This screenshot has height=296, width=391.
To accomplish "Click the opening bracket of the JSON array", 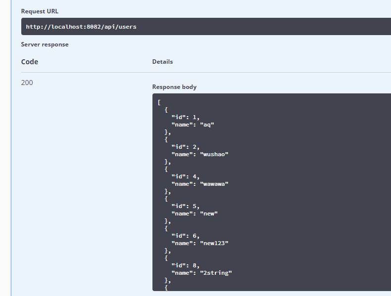I will [159, 103].
